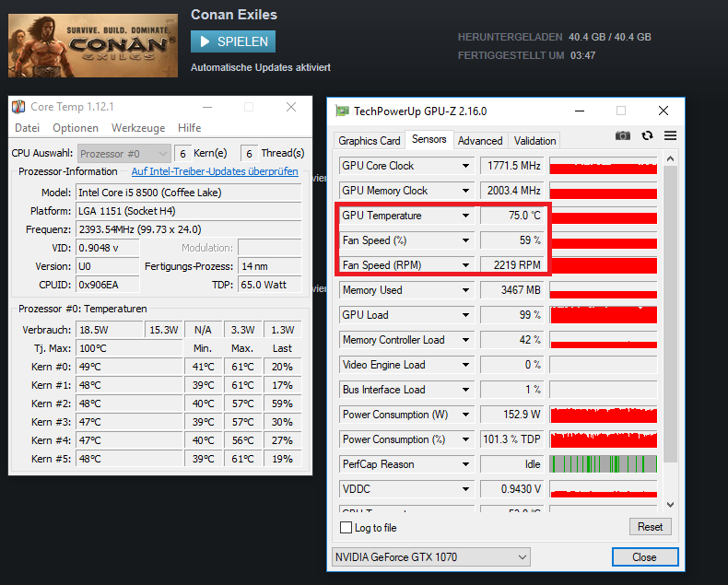Click the Model field Intel Core i5 8500

point(189,193)
